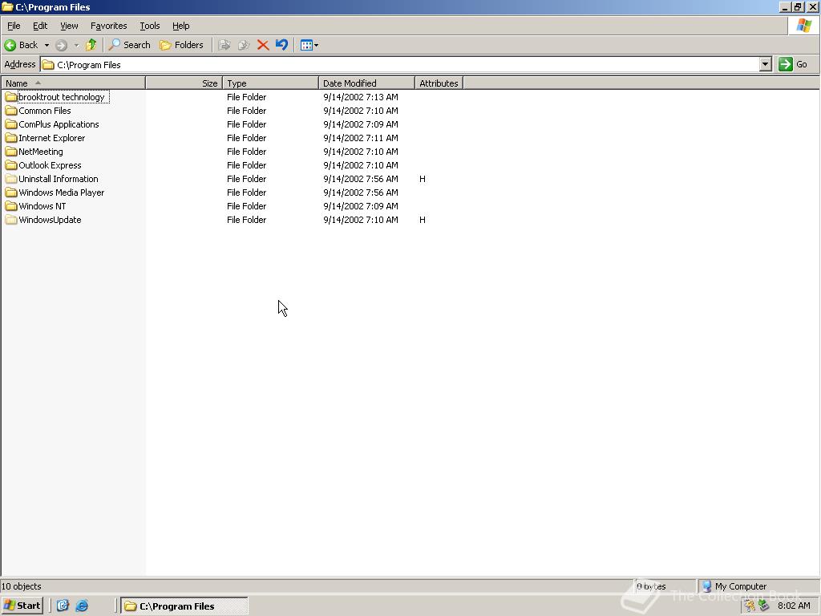Sort by the Type column header
Image resolution: width=821 pixels, height=616 pixels.
tap(270, 83)
